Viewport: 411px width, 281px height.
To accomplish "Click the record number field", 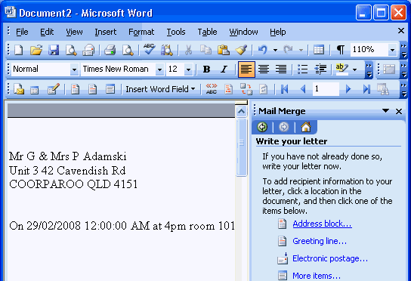I will point(326,89).
